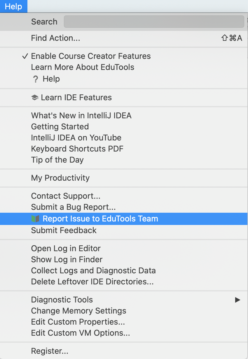Open Learn More About EduTools
This screenshot has height=359, width=248.
[124, 67]
